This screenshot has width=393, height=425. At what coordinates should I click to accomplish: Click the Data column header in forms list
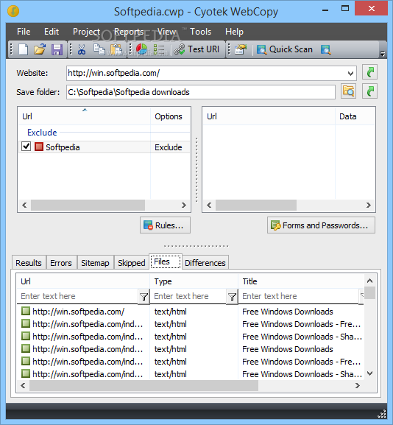355,116
